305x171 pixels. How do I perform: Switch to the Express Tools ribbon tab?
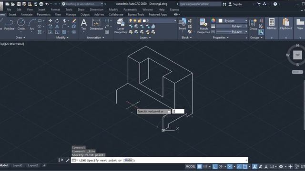pos(136,15)
